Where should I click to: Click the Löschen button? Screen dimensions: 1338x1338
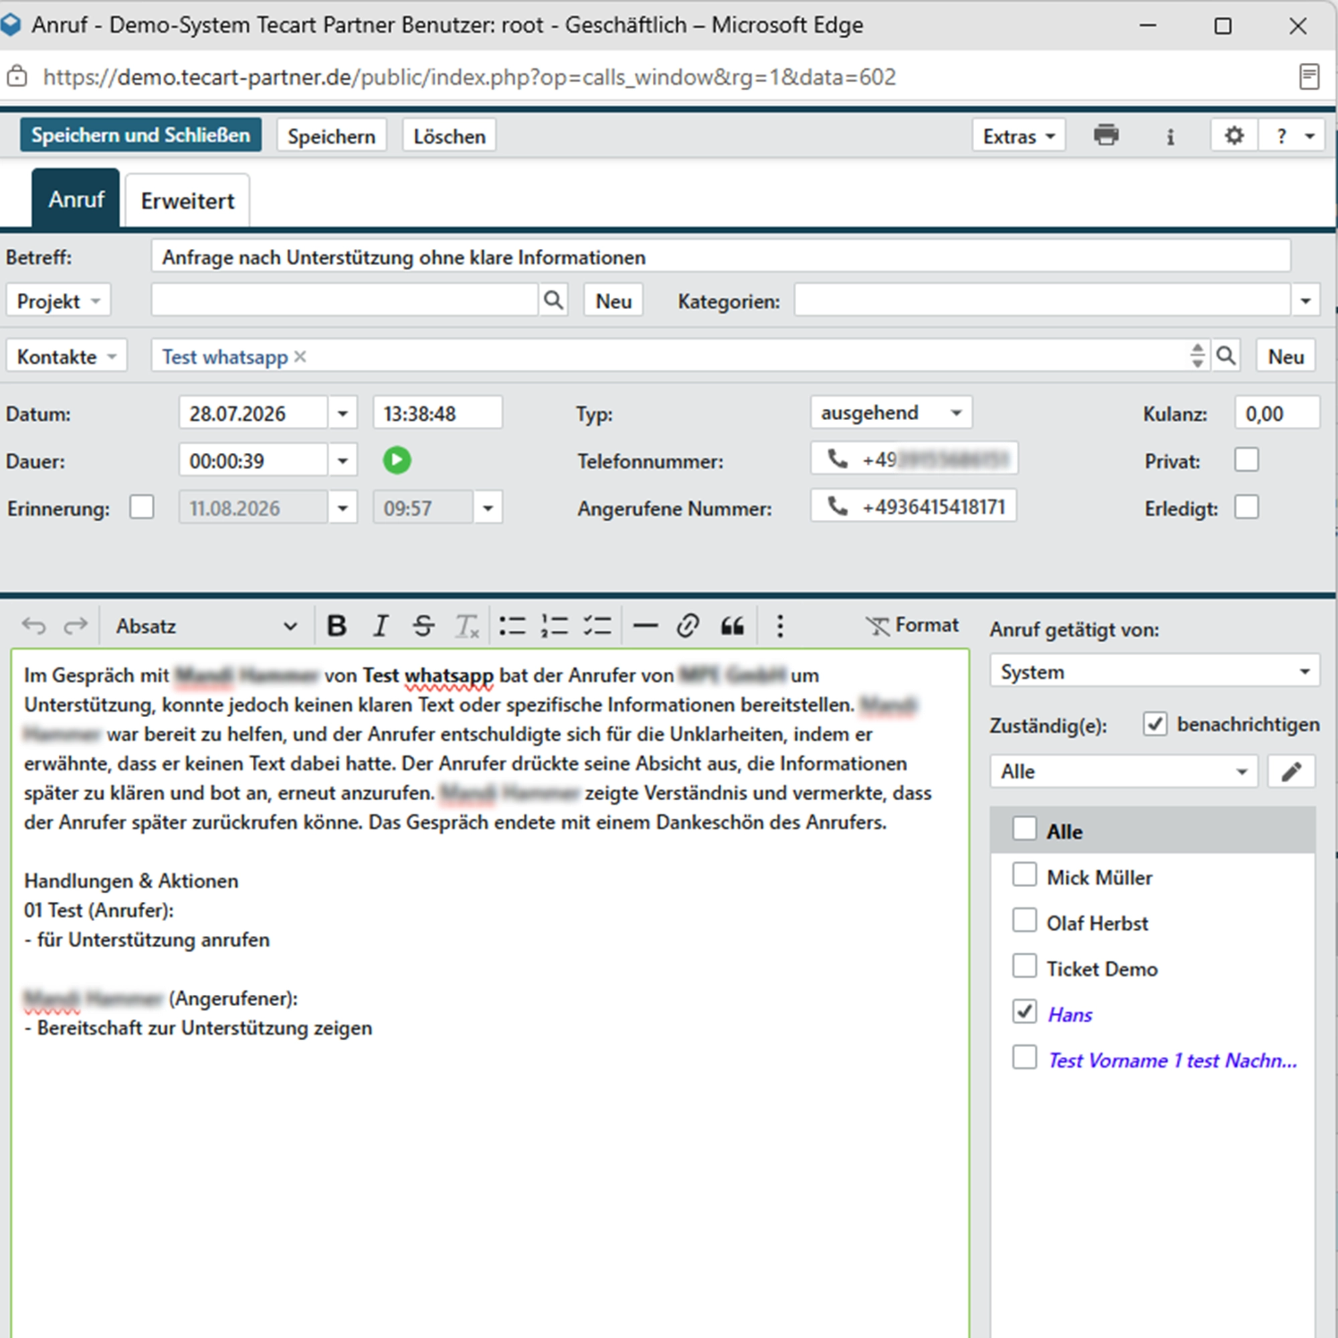450,136
